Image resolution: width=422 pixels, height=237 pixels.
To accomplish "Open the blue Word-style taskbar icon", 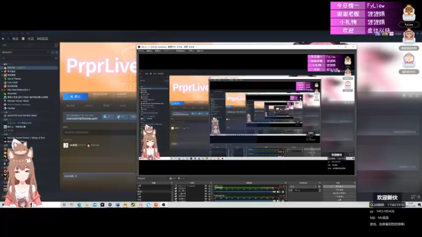I will click(118, 205).
